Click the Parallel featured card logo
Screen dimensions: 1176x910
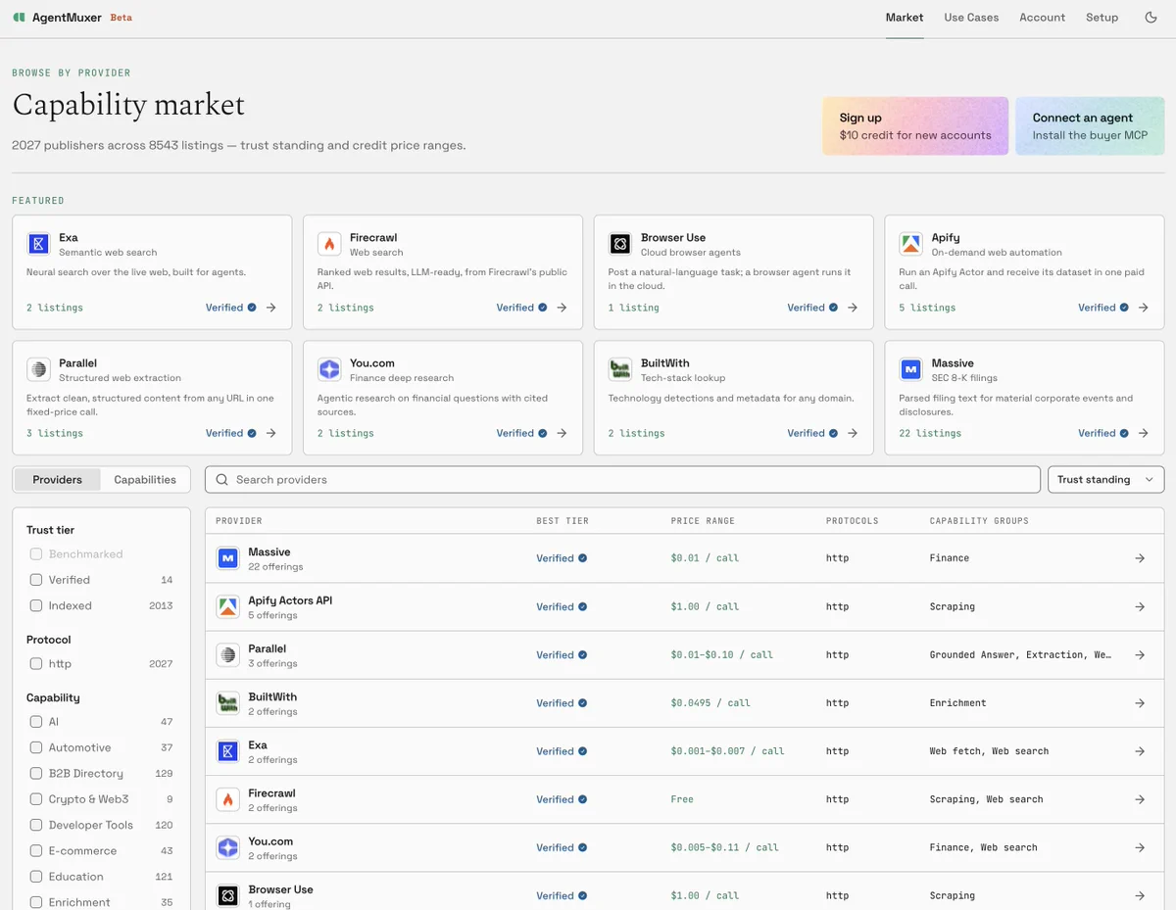[38, 369]
